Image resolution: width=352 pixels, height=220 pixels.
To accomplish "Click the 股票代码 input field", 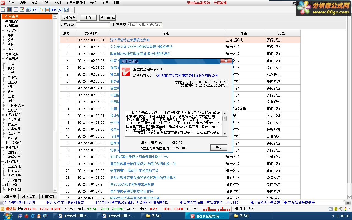I will 145,25.
